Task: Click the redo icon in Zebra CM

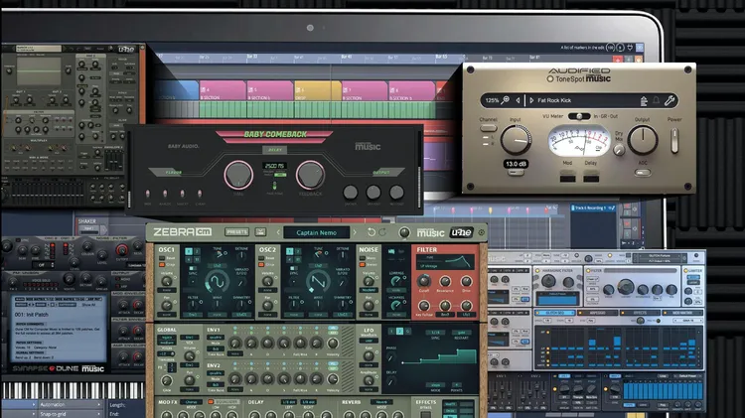Action: pyautogui.click(x=382, y=232)
